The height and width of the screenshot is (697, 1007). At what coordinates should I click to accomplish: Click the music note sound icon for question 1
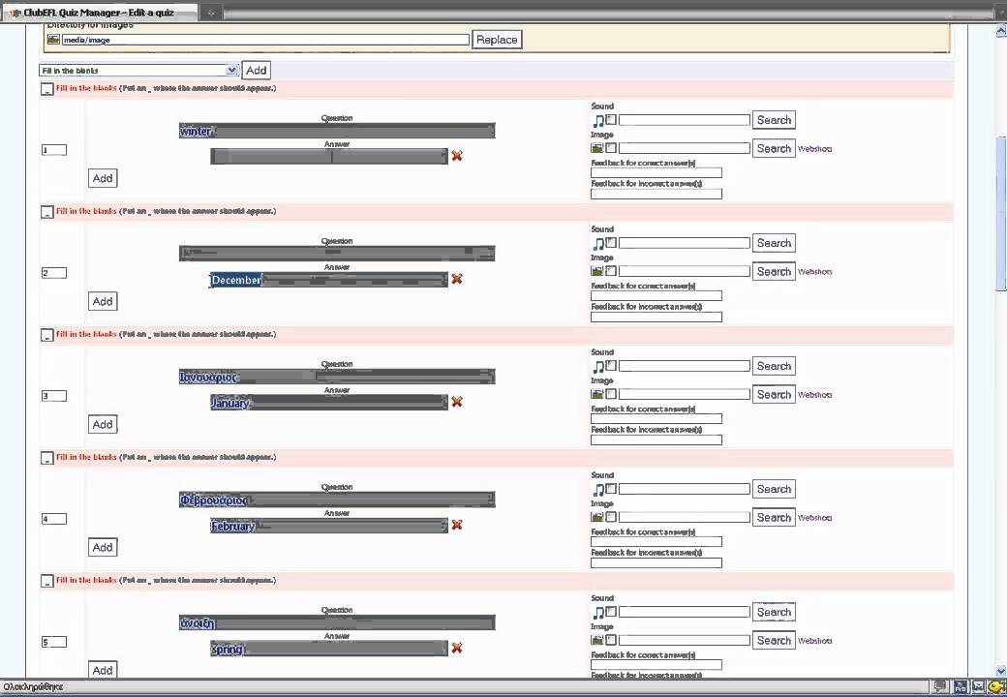(x=598, y=120)
